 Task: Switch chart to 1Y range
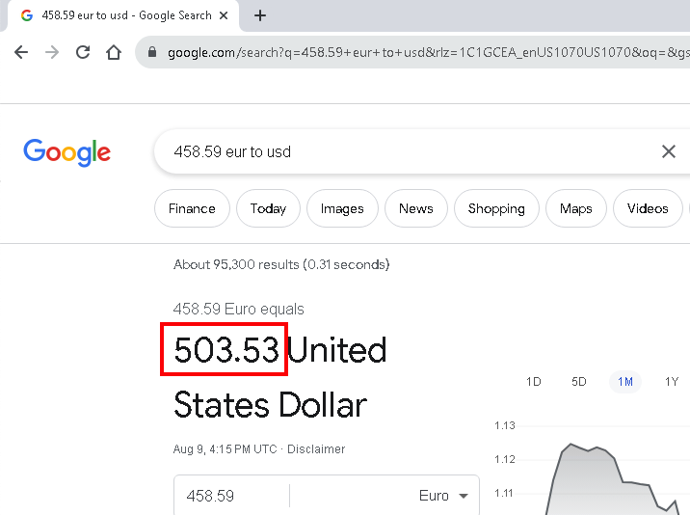pos(672,382)
